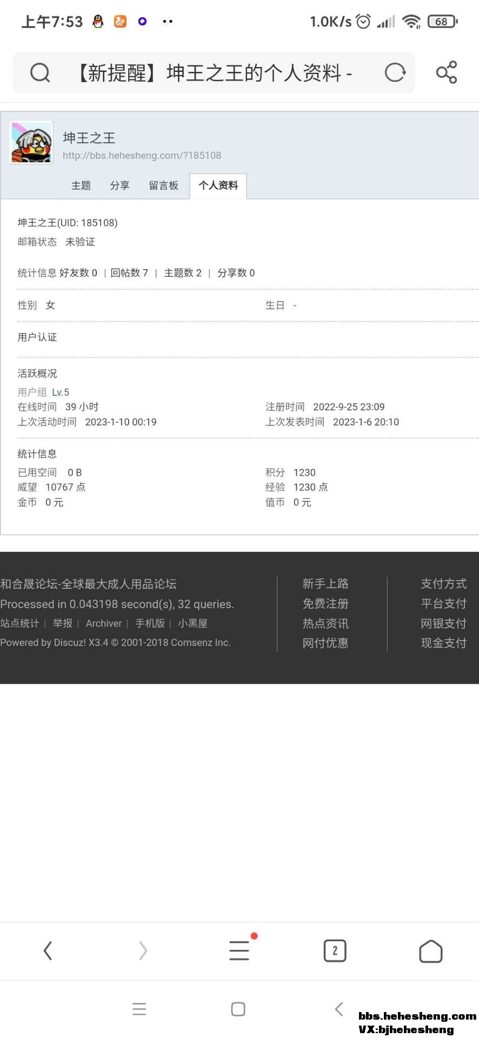Tap the search magnifier icon
The image size is (479, 1038).
point(40,72)
